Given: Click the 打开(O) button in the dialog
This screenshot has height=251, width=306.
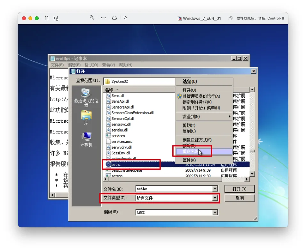Looking at the screenshot, I should pyautogui.click(x=239, y=189).
